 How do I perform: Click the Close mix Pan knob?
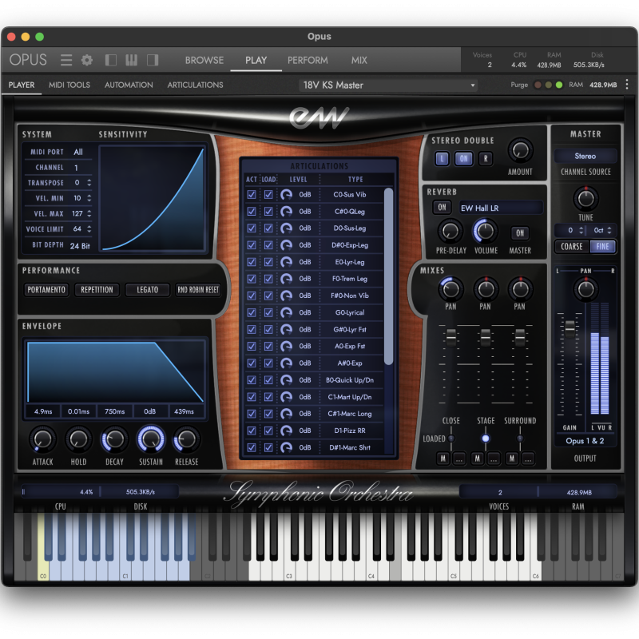pyautogui.click(x=450, y=289)
